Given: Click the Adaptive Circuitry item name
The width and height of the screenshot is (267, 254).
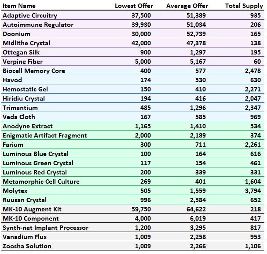Looking at the screenshot, I should (29, 15).
